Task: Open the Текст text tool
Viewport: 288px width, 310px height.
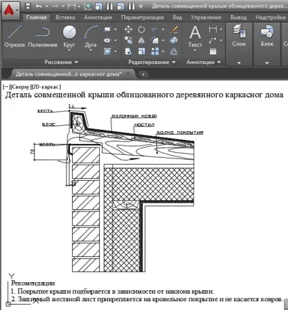Action: (x=195, y=37)
